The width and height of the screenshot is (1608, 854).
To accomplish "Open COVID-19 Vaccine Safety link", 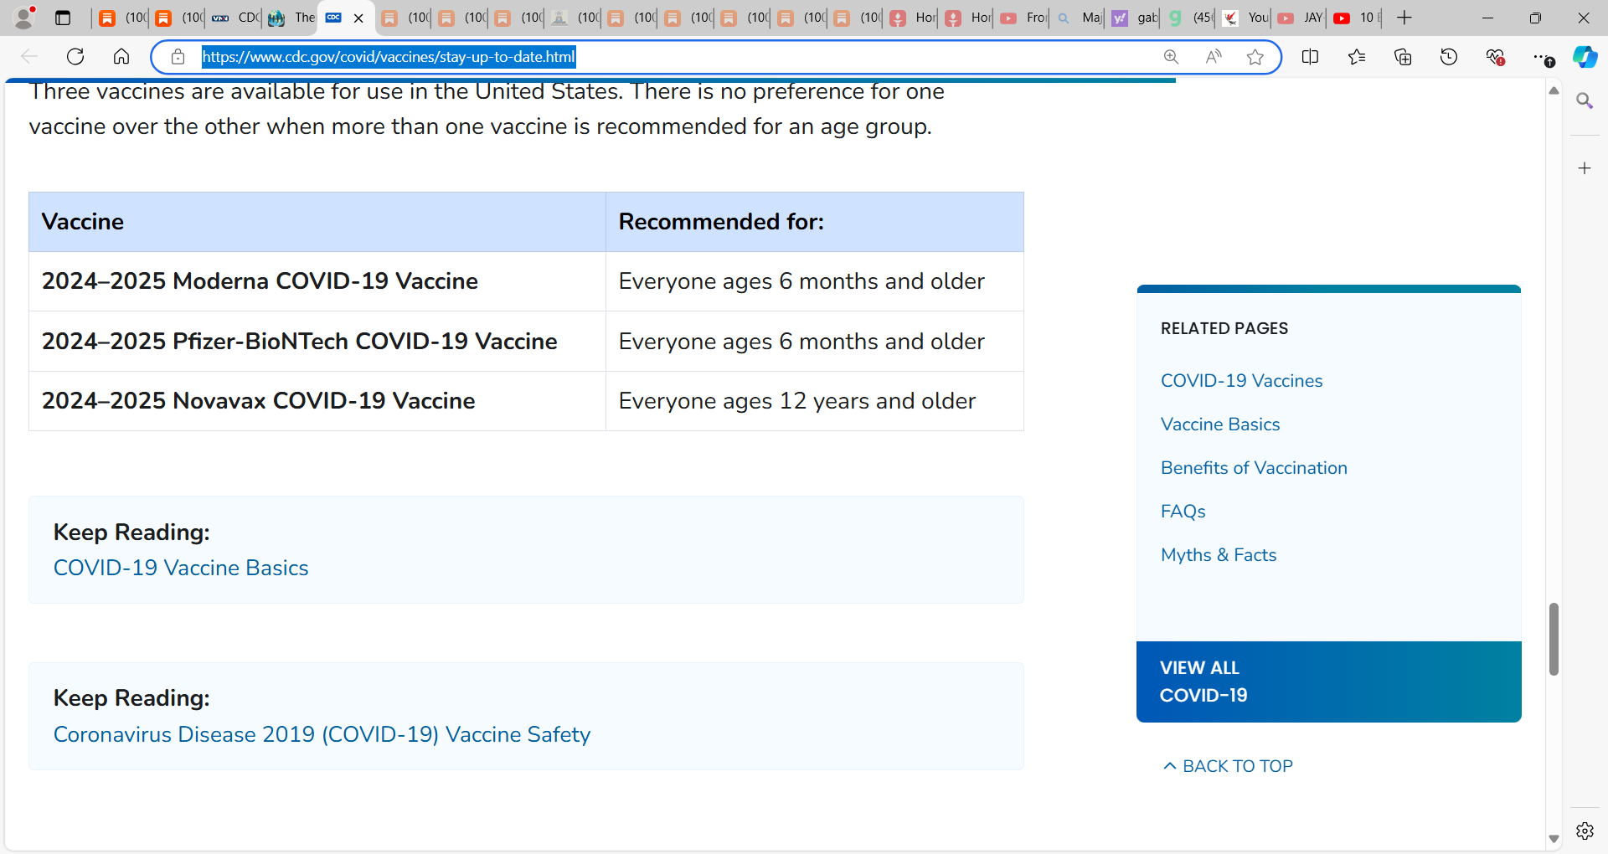I will coord(322,734).
